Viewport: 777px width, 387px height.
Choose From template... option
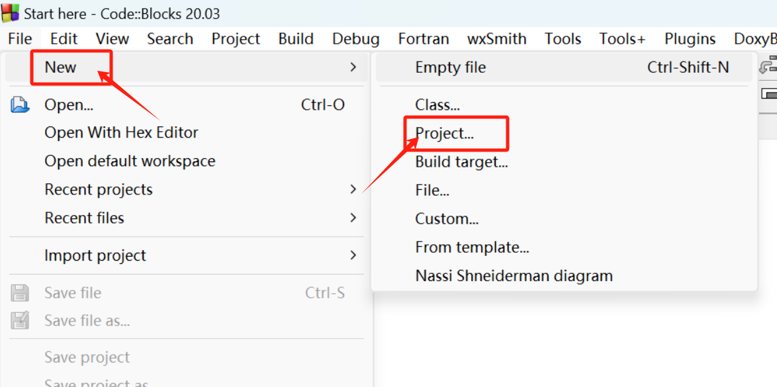pyautogui.click(x=473, y=247)
